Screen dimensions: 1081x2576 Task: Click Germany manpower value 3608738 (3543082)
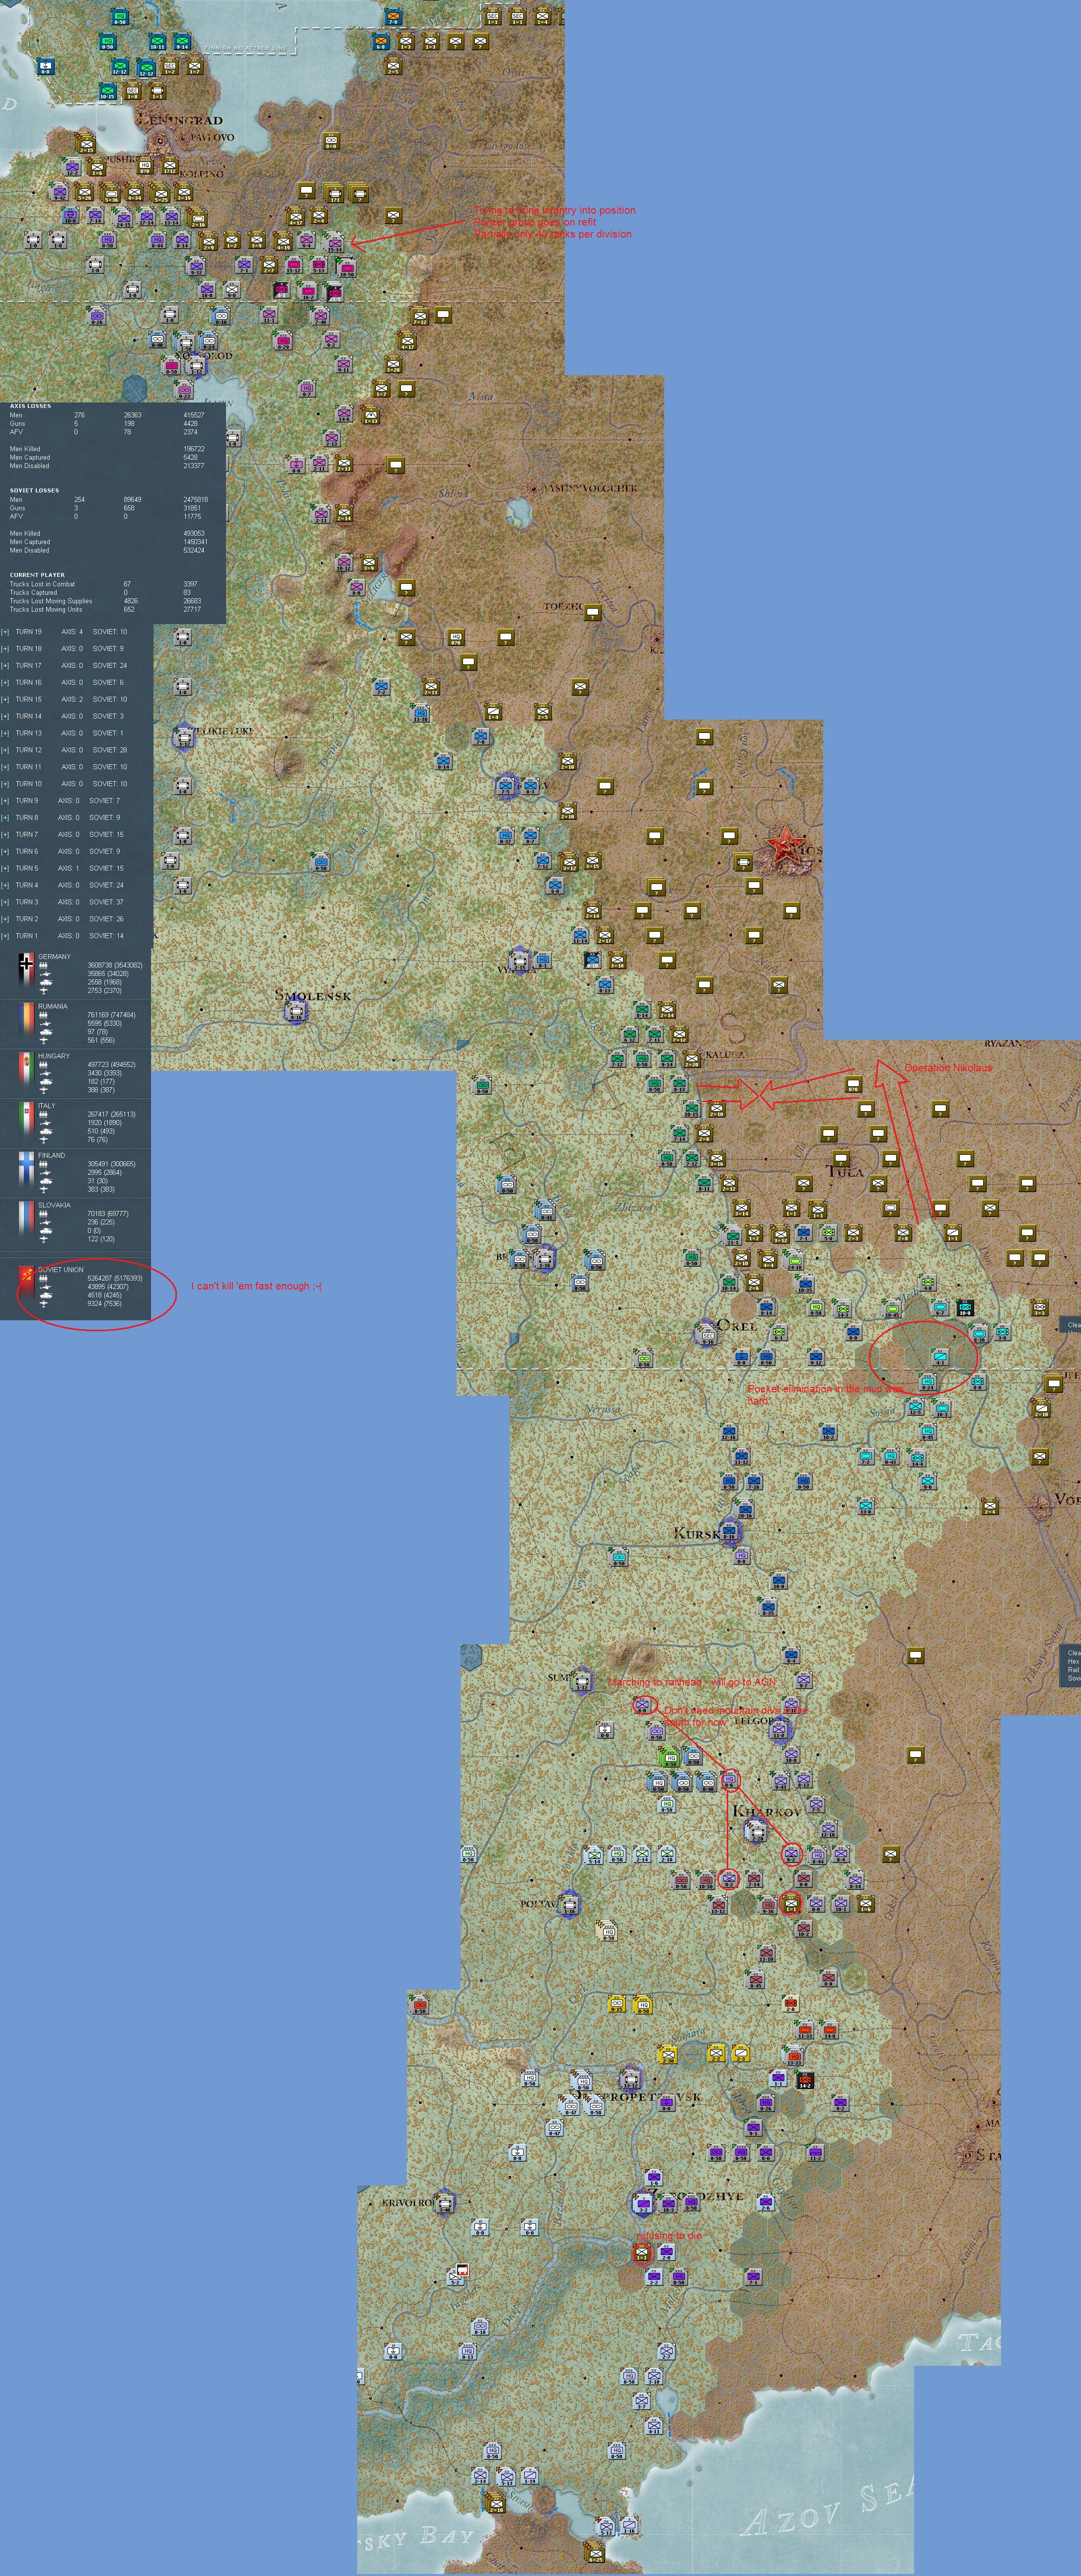point(114,965)
